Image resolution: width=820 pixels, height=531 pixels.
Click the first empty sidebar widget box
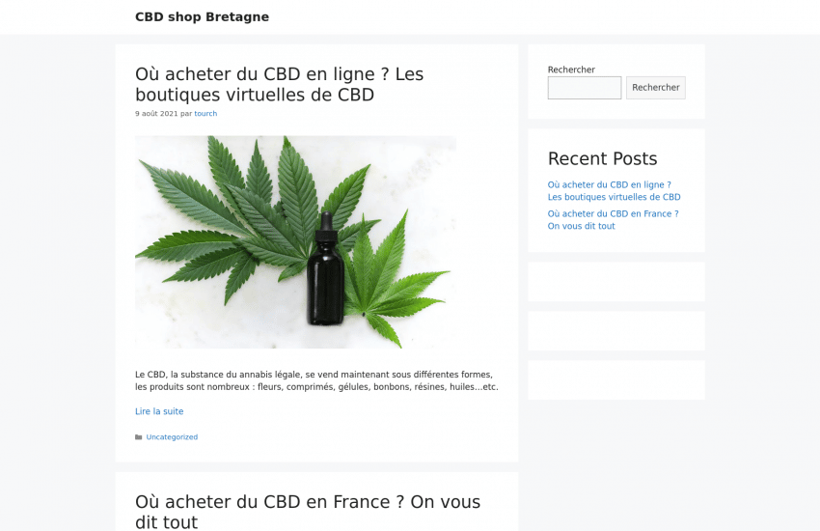pos(616,282)
